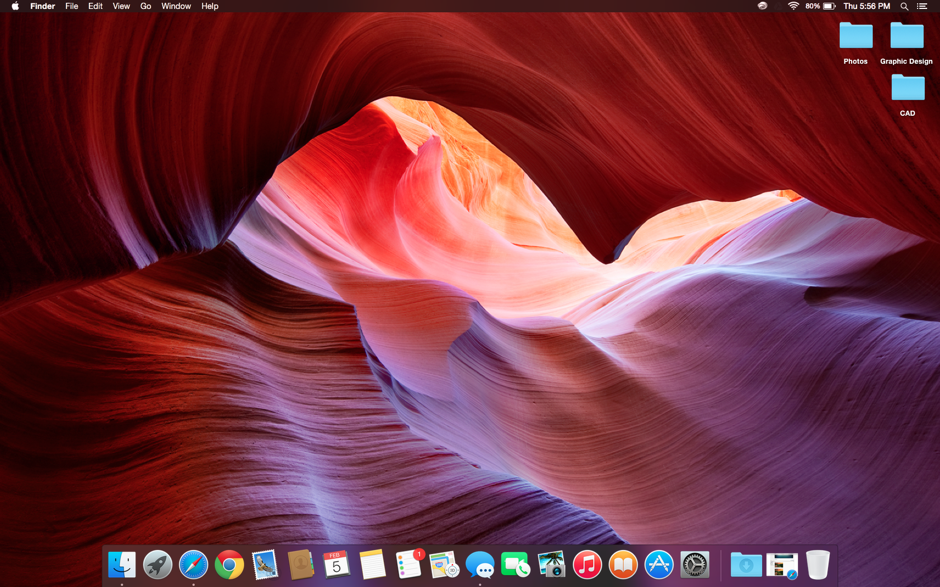The image size is (940, 587).
Task: Open System Preferences gear icon
Action: (x=694, y=565)
